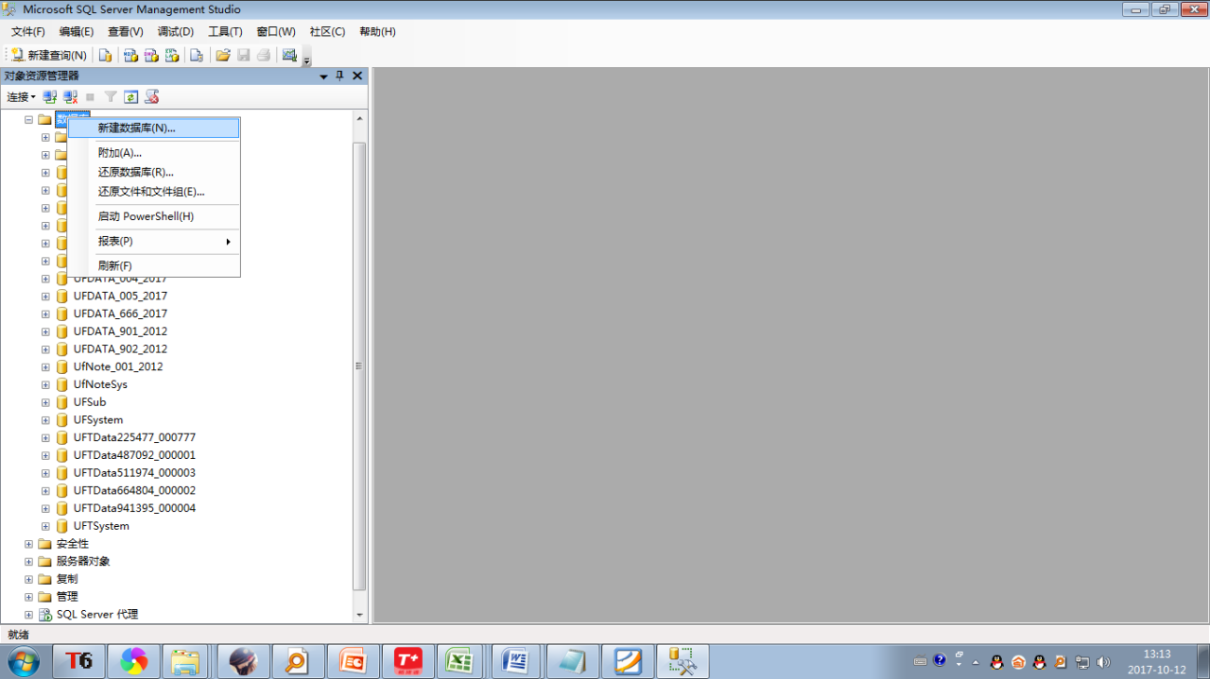The width and height of the screenshot is (1210, 679).
Task: Click the 新建查询(N) toolbar button
Action: (49, 56)
